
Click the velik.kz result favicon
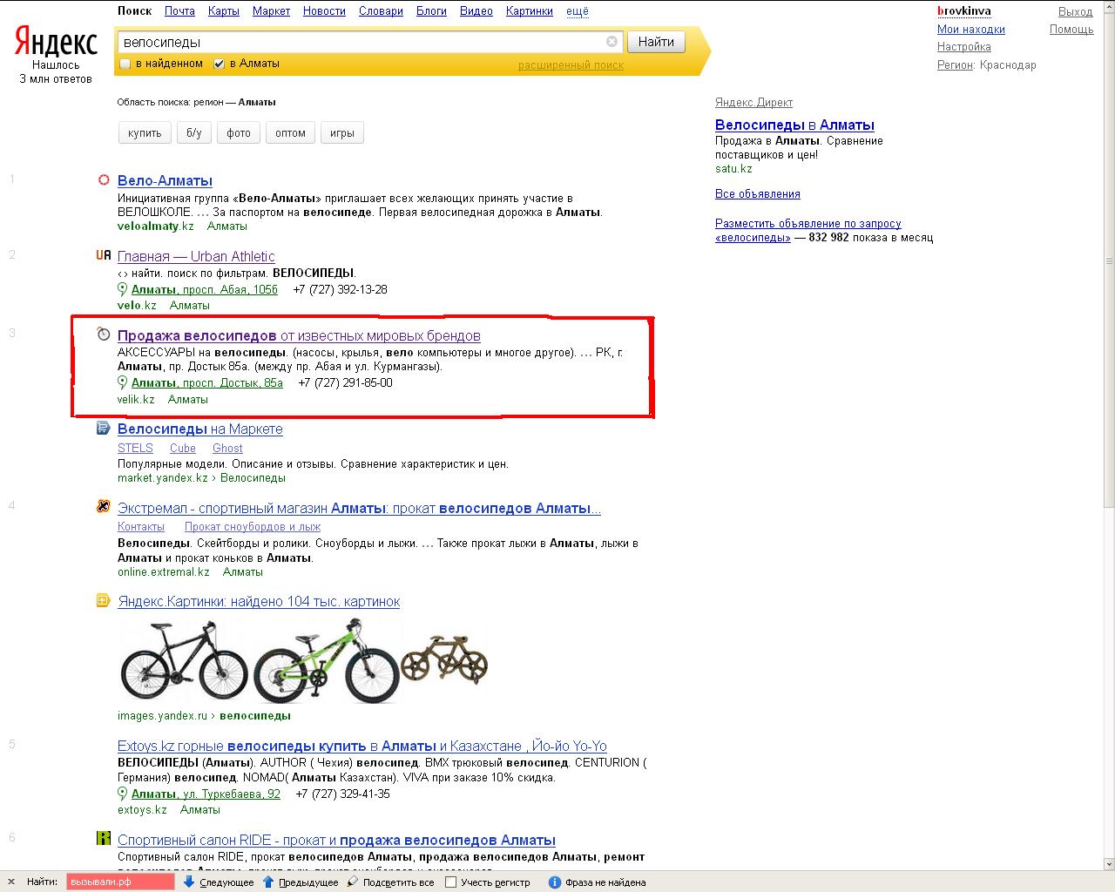[104, 334]
